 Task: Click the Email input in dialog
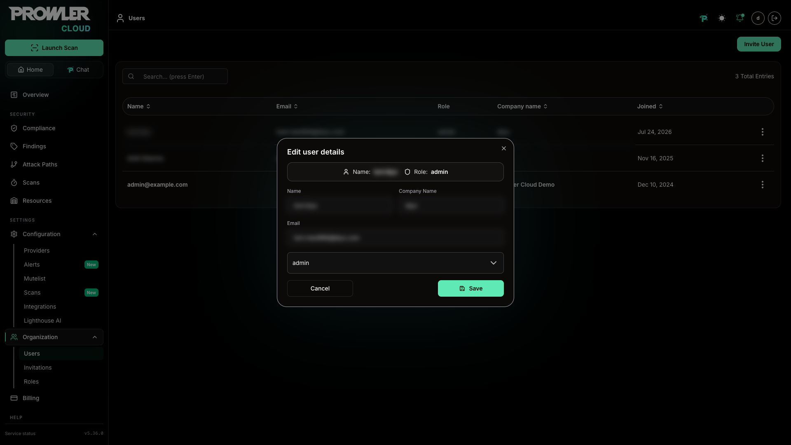(395, 238)
